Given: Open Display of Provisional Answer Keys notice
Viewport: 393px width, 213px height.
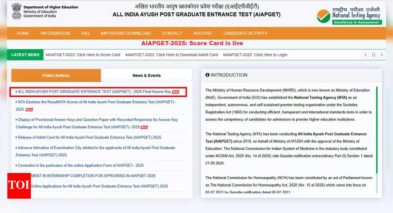Looking at the screenshot, I should pyautogui.click(x=97, y=123).
